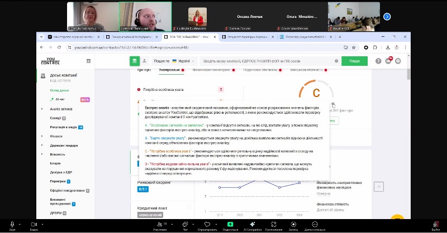Screen dimensions: 447x233
Task: Open the Огляд досьє sidebar link
Action: point(60,90)
